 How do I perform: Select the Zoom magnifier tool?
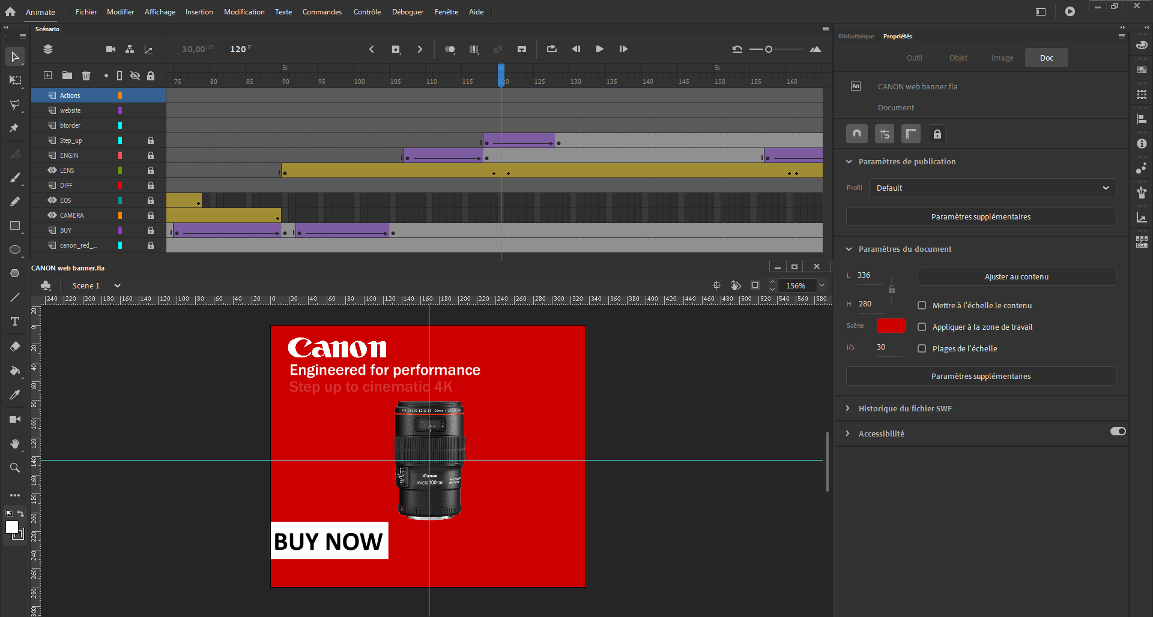tap(15, 468)
